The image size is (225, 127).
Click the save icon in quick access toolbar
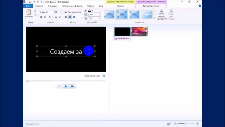pyautogui.click(x=30, y=2)
